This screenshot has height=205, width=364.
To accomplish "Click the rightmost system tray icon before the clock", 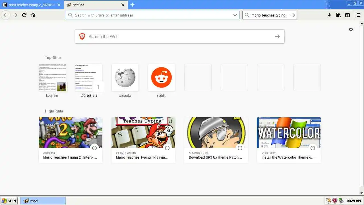I will click(341, 201).
